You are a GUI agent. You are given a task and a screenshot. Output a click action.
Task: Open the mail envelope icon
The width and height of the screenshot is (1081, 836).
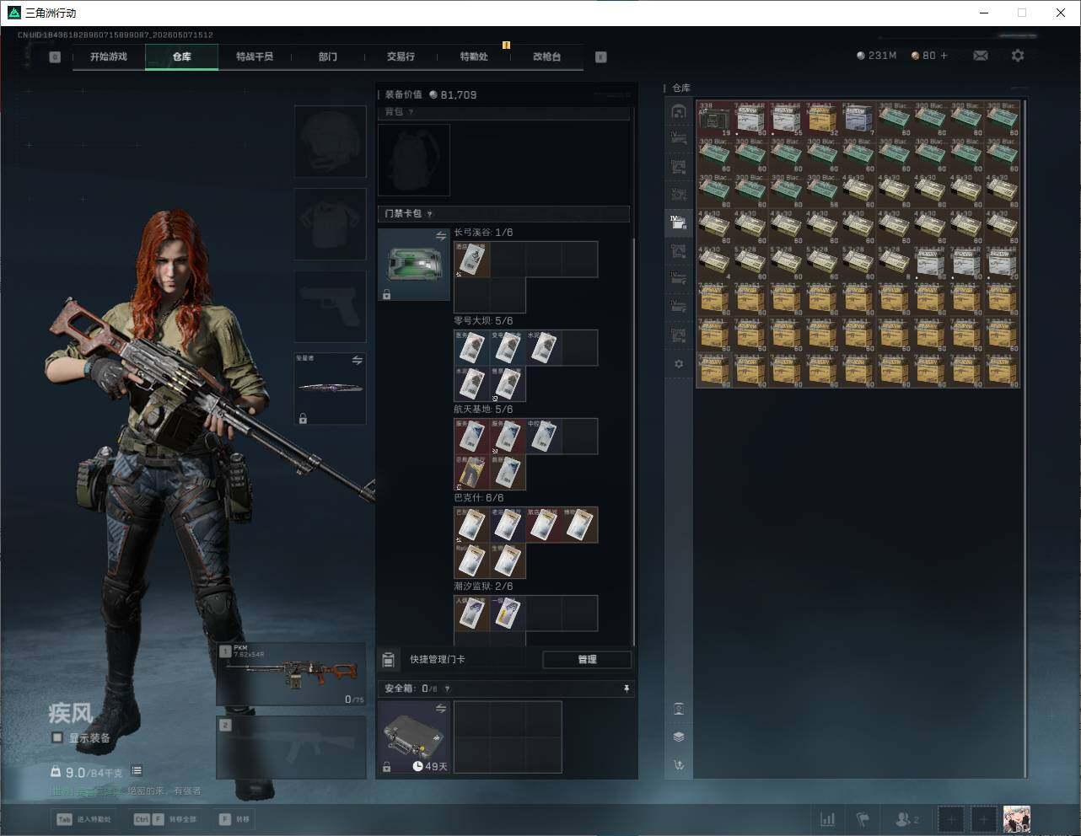click(981, 56)
